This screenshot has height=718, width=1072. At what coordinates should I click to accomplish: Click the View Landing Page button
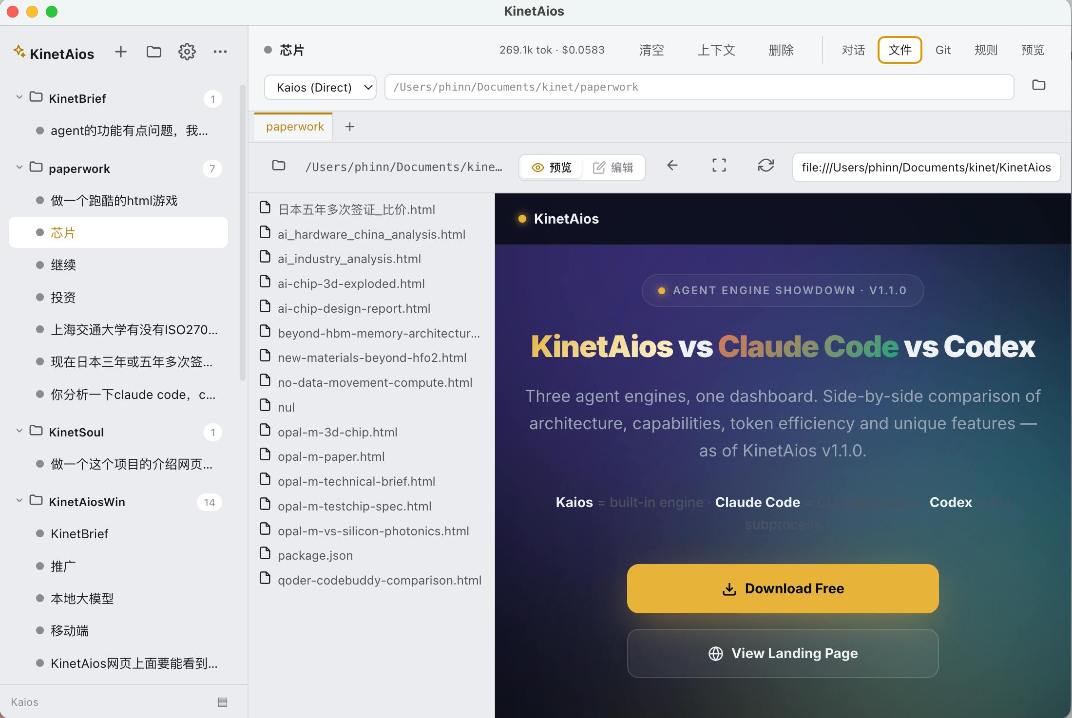point(783,653)
